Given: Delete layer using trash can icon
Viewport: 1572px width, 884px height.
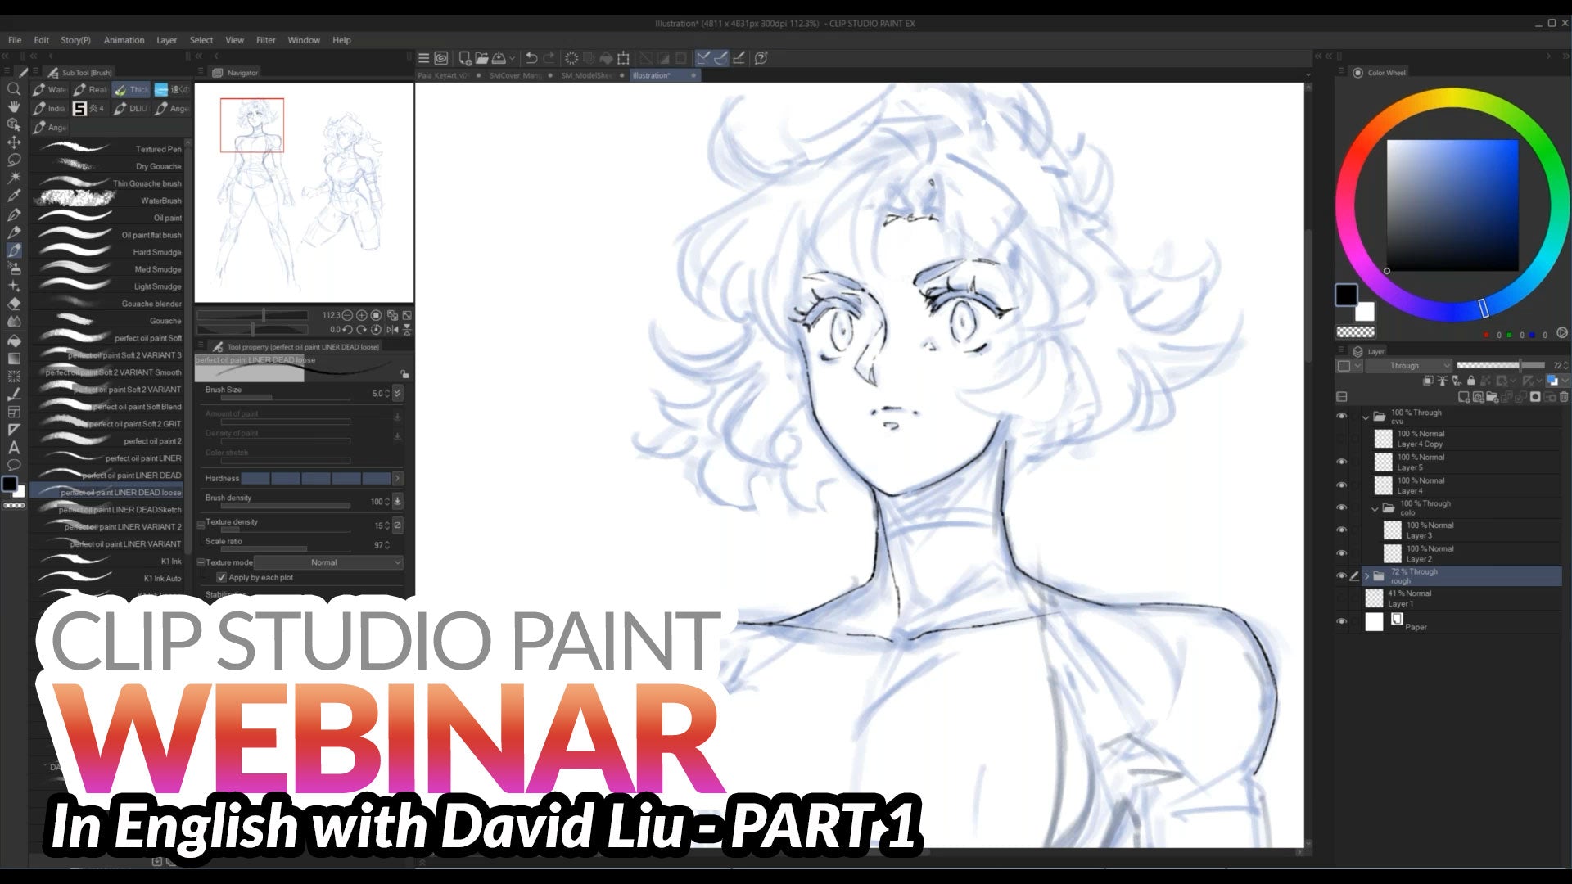Looking at the screenshot, I should [1563, 397].
